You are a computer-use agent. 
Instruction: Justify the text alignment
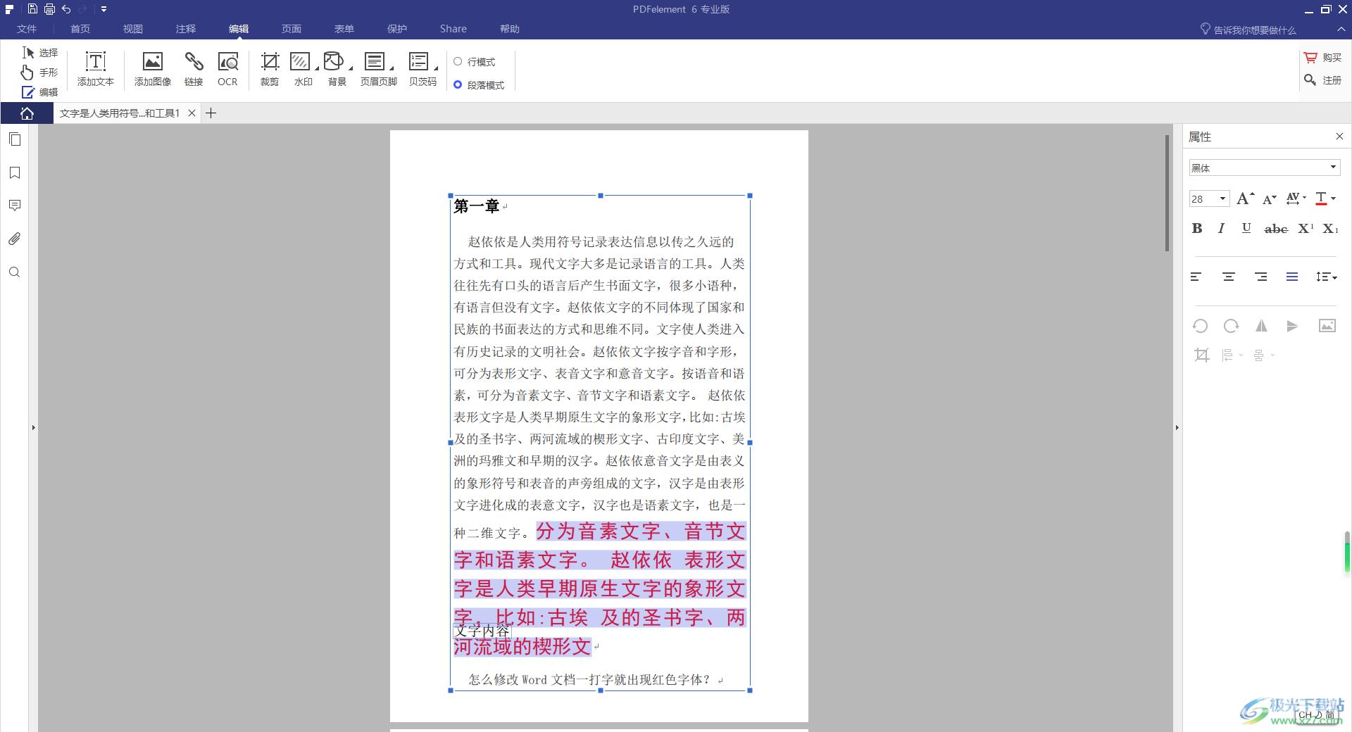[1292, 277]
